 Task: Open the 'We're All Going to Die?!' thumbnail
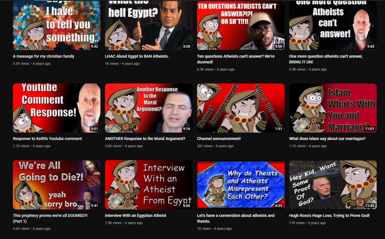pyautogui.click(x=57, y=185)
